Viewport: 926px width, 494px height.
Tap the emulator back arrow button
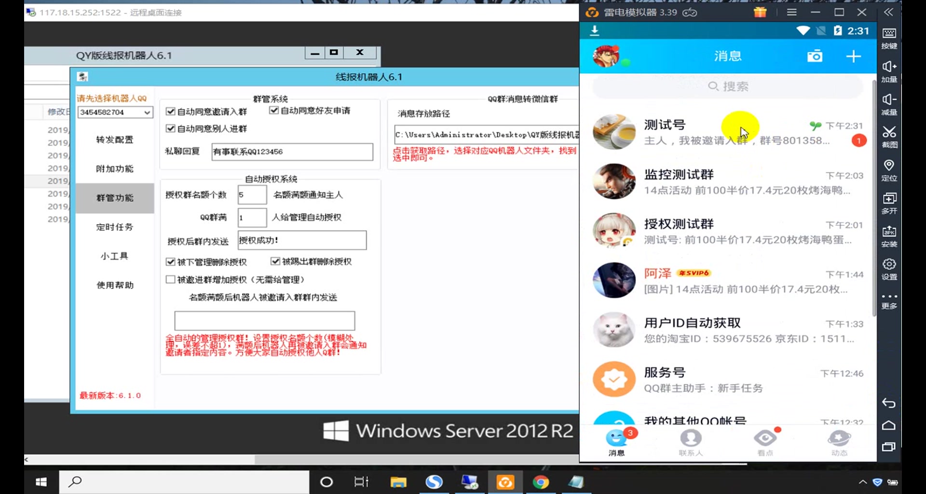(888, 403)
